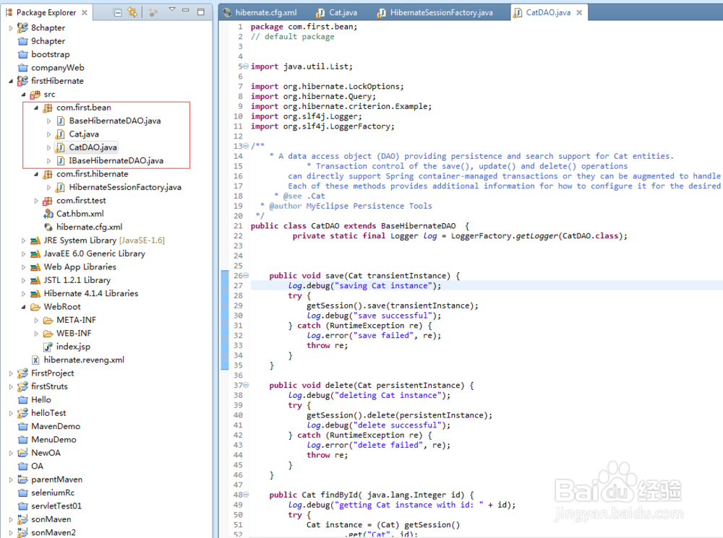Collapse the com.first.bean package
Image resolution: width=723 pixels, height=538 pixels.
(x=36, y=108)
